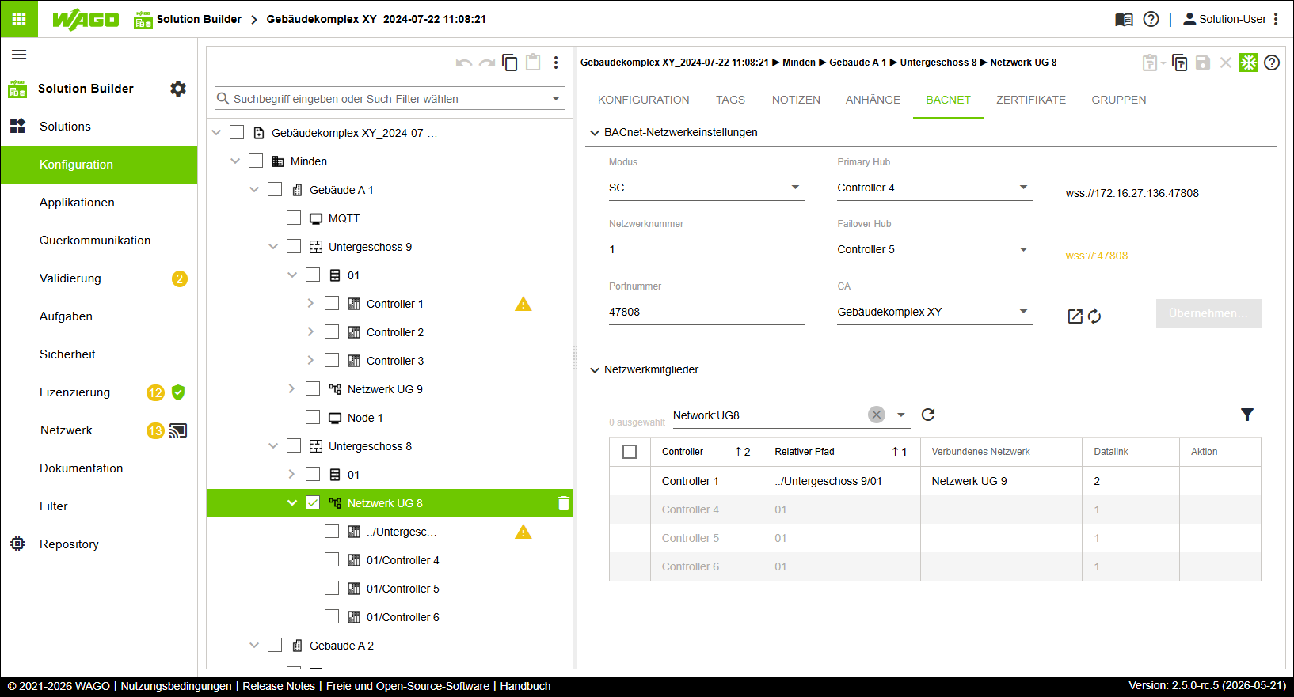The height and width of the screenshot is (697, 1294).
Task: Click the undo arrow in tree toolbar
Action: tap(464, 63)
